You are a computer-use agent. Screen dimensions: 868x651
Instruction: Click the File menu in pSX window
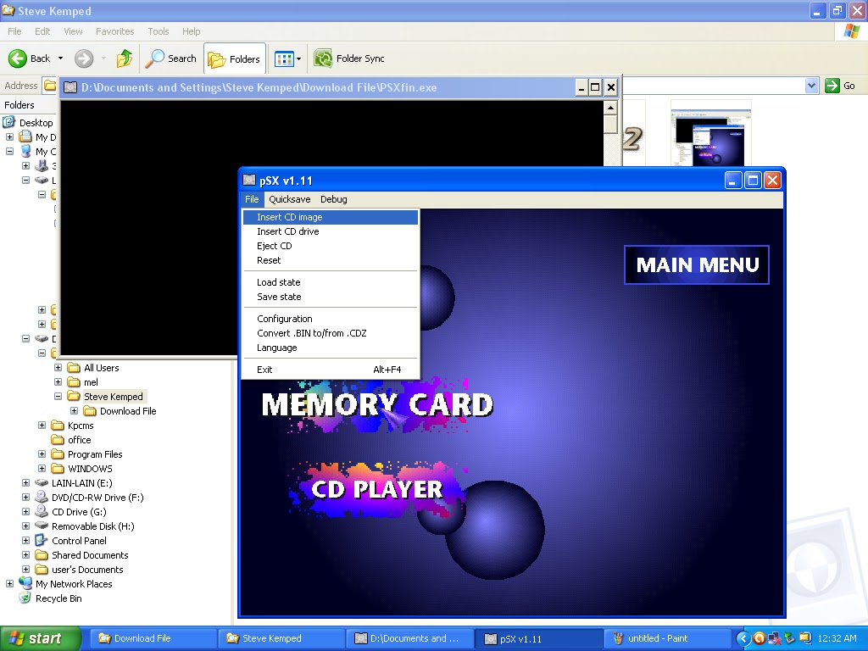pyautogui.click(x=252, y=199)
